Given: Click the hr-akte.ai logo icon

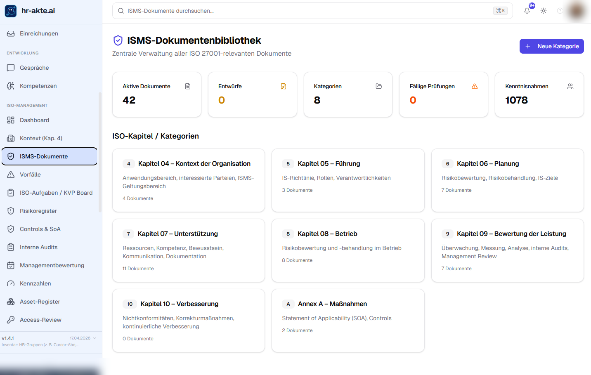Looking at the screenshot, I should (11, 11).
